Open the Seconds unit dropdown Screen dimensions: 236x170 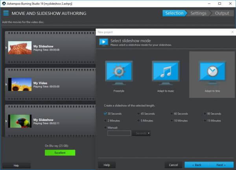[141, 133]
